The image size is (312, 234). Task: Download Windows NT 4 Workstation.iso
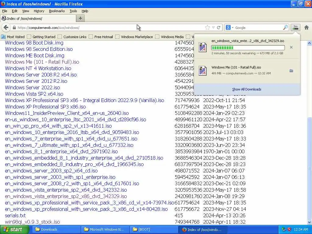pyautogui.click(x=38, y=68)
